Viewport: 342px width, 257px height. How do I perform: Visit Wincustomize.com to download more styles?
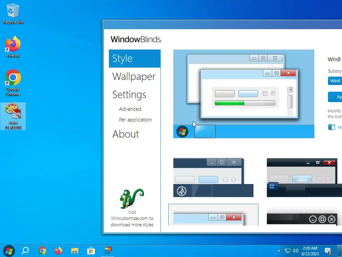pos(132,218)
